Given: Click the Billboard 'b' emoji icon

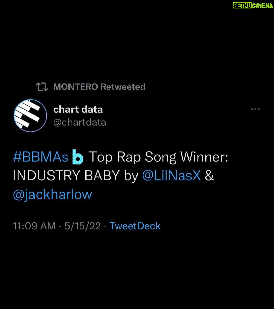Looking at the screenshot, I should (x=78, y=157).
